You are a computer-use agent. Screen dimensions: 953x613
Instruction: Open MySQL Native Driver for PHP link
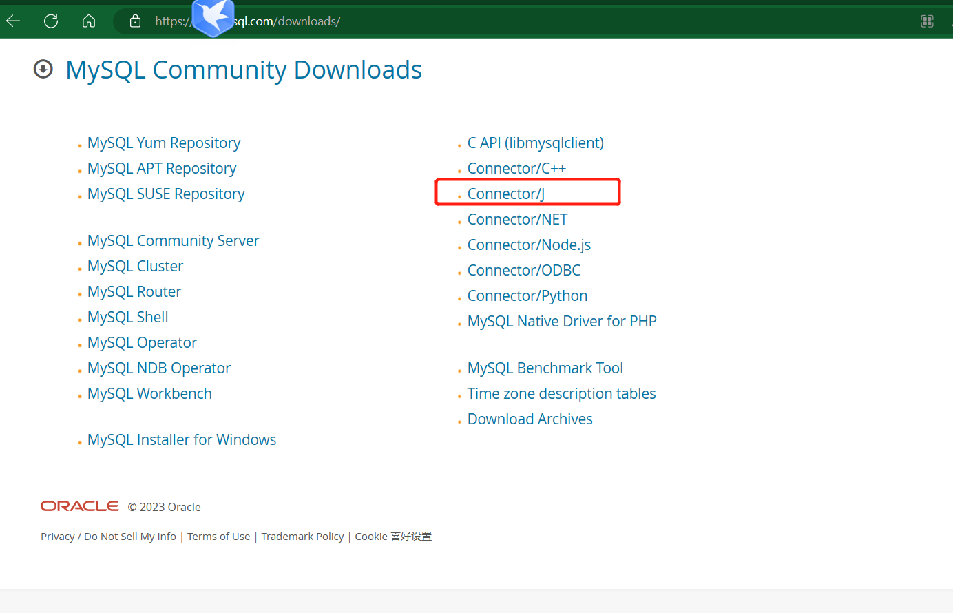(563, 322)
